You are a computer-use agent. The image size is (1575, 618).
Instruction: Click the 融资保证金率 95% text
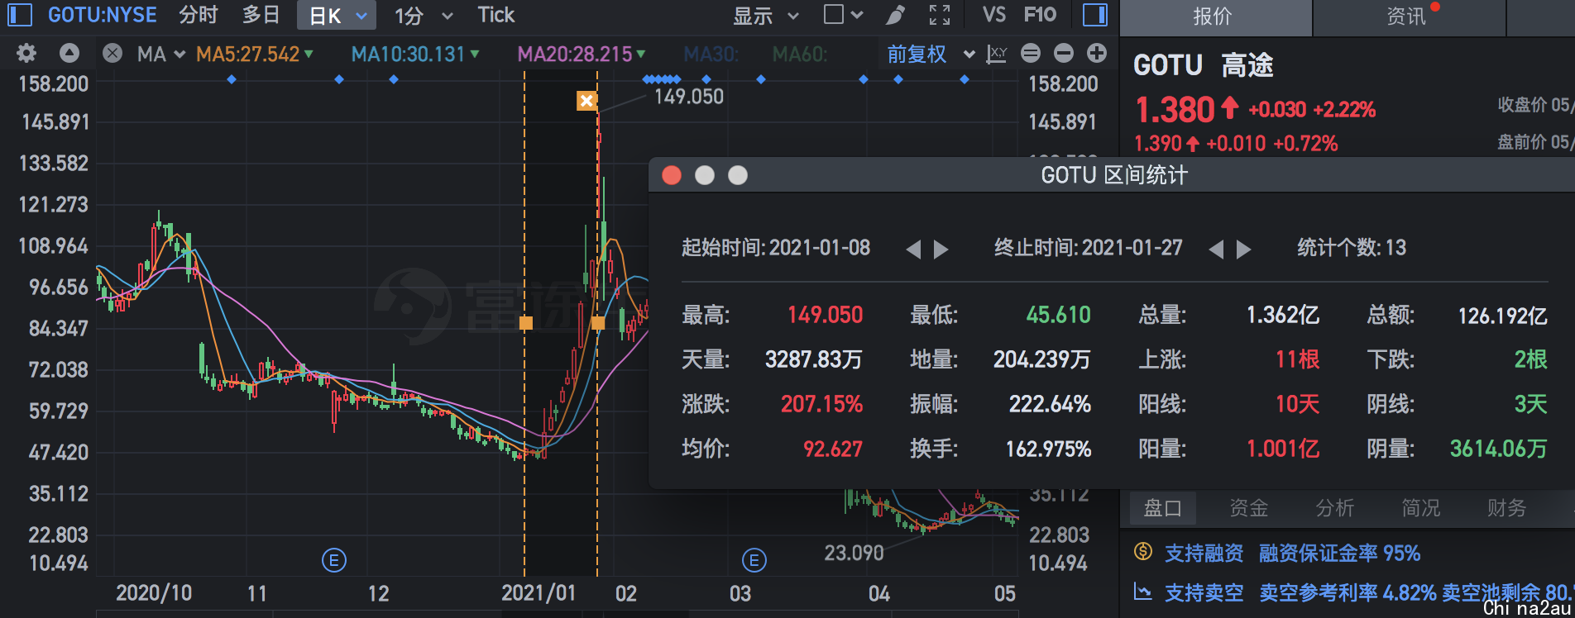[x=1340, y=553]
